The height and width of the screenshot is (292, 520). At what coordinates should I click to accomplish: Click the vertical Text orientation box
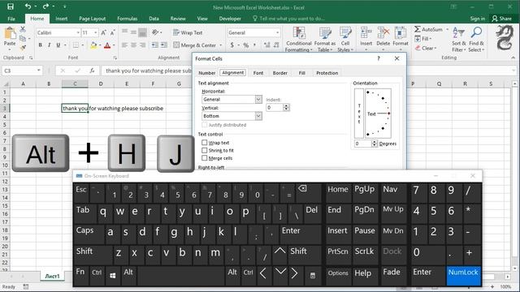tap(359, 114)
